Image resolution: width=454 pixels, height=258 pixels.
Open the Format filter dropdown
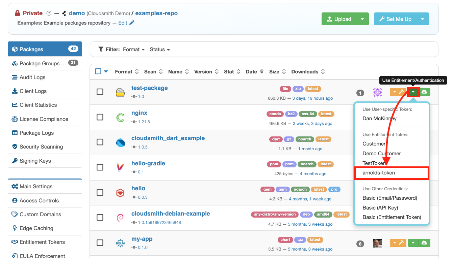[x=134, y=50]
